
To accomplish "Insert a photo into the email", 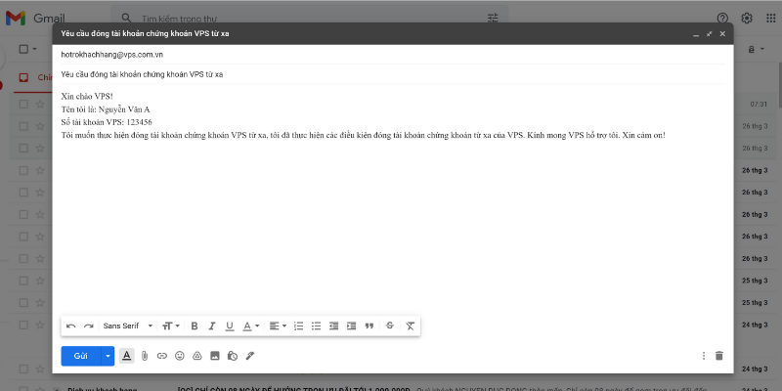I will click(x=215, y=356).
